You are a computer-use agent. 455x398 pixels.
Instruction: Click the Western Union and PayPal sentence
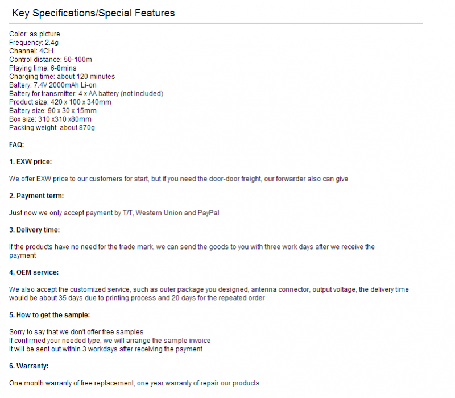114,213
